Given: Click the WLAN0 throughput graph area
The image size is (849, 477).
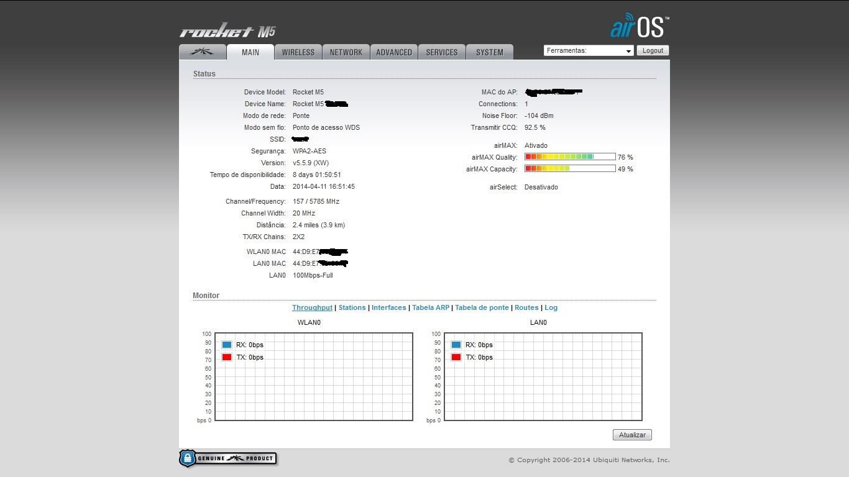Looking at the screenshot, I should [x=314, y=377].
